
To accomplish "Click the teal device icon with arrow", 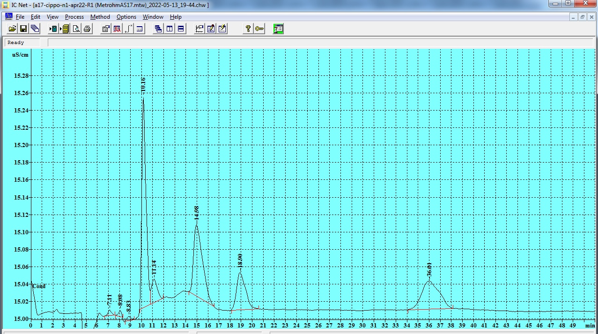I will pyautogui.click(x=53, y=29).
